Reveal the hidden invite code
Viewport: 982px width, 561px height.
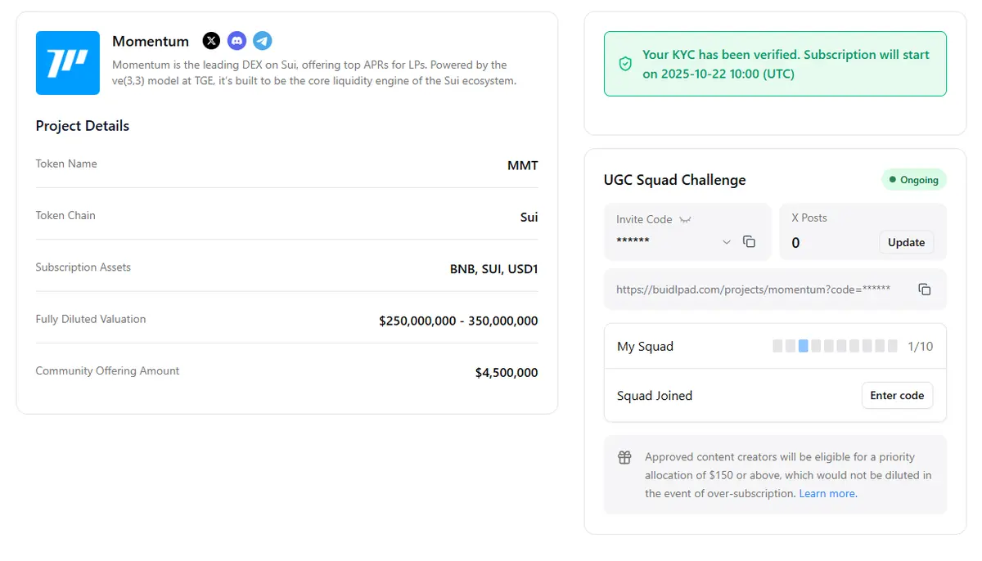click(x=686, y=220)
